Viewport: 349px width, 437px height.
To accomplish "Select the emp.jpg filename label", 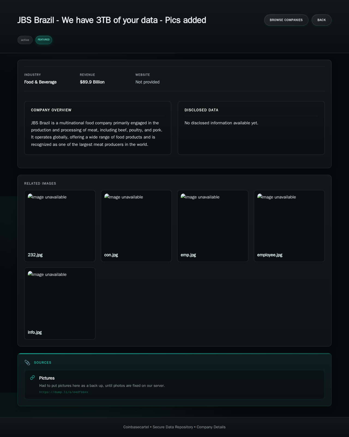I will (x=188, y=255).
